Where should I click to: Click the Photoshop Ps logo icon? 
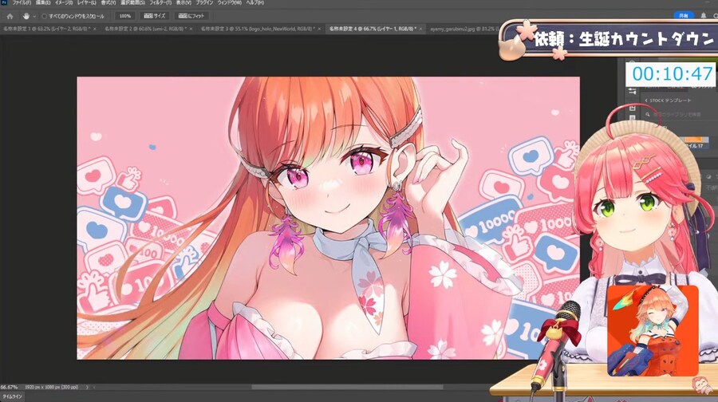pos(4,2)
